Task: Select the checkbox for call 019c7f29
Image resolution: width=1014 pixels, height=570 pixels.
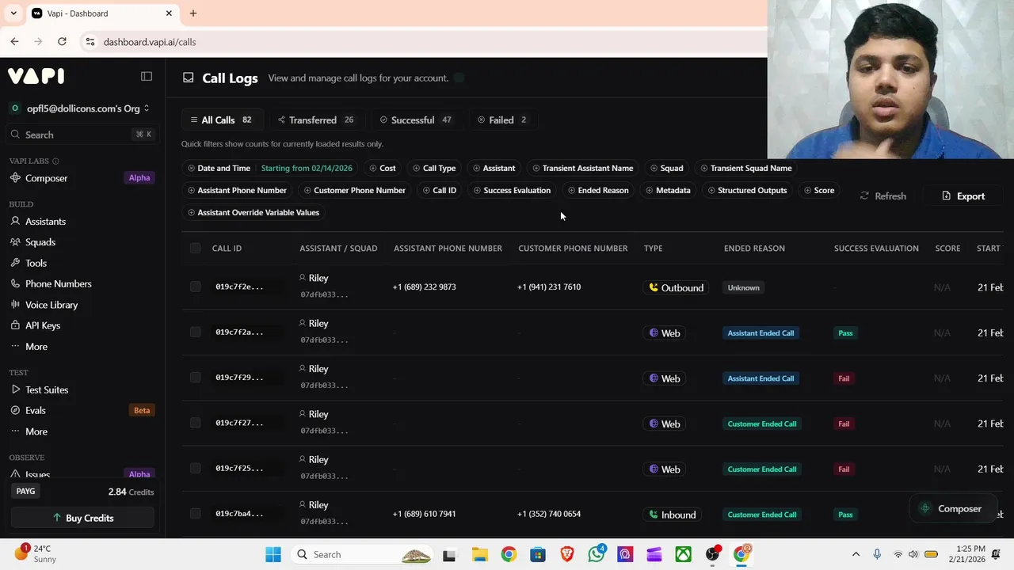Action: click(195, 378)
